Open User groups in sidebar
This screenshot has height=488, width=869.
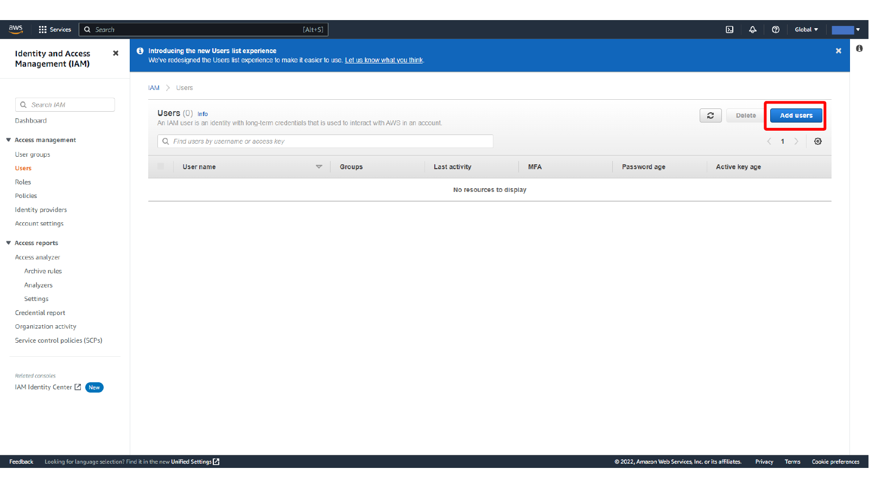click(x=33, y=155)
